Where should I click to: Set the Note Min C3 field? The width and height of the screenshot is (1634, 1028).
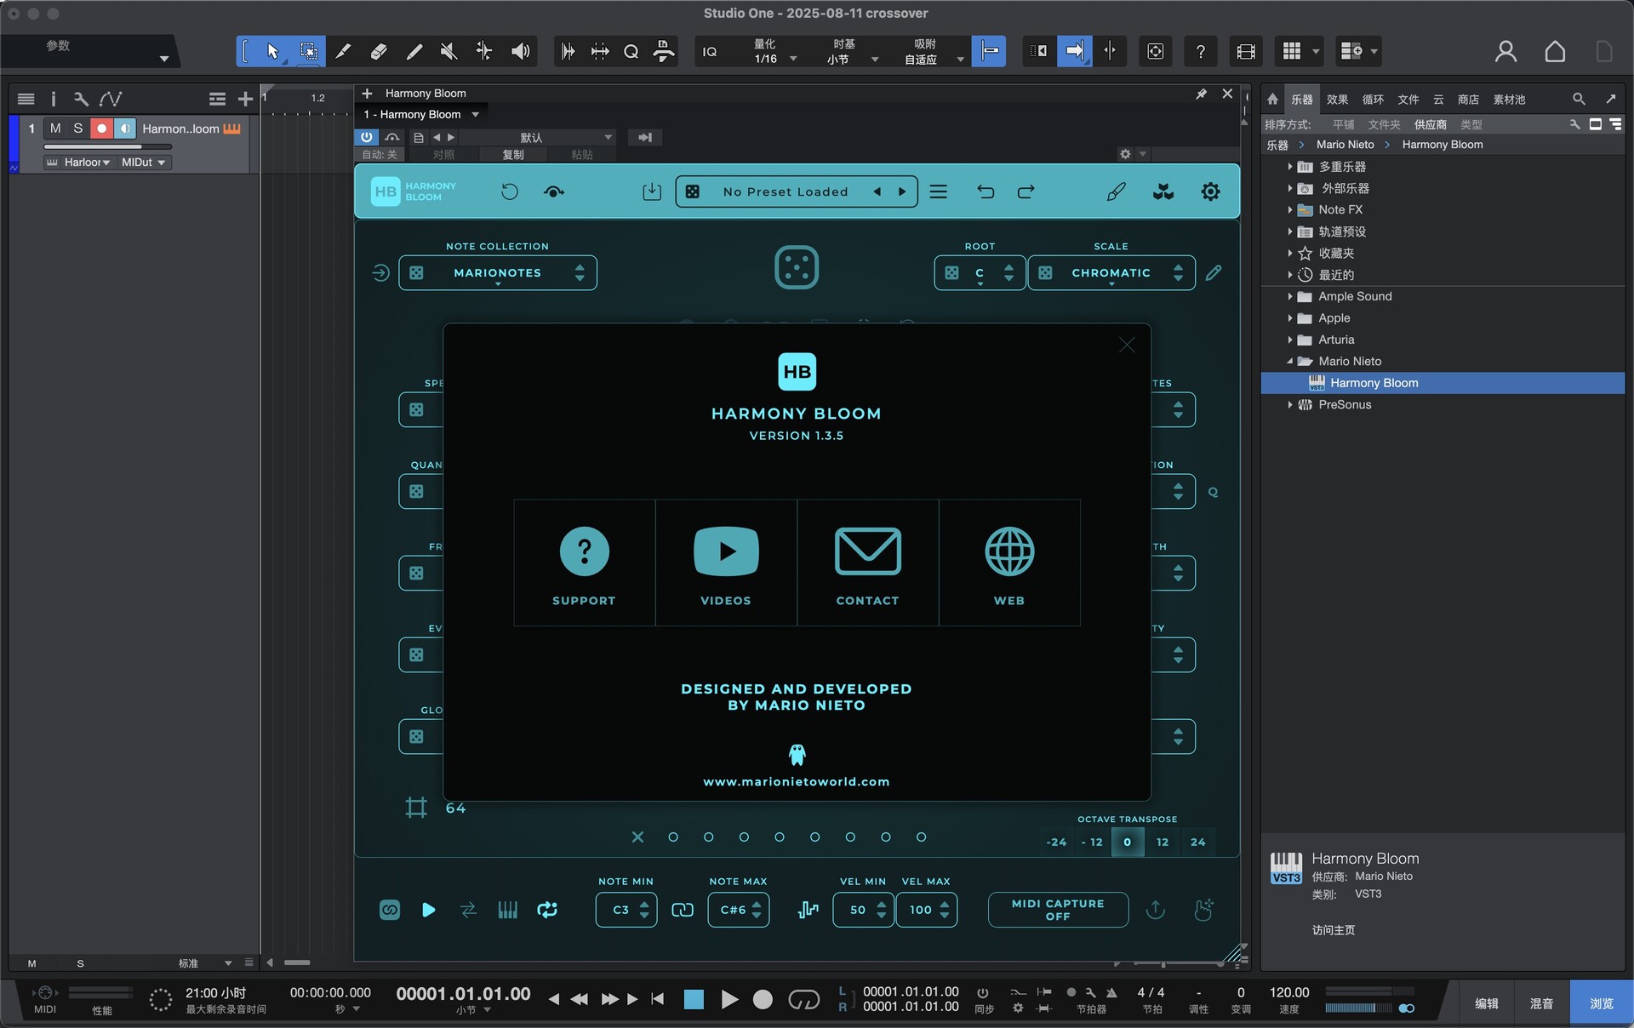(x=626, y=910)
